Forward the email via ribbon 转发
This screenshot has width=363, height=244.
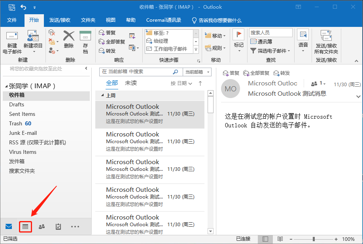tap(107, 51)
